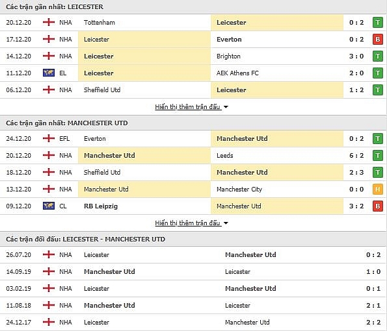This screenshot has width=387, height=331.
Task: Click England flag on 26.07.20 head-to-head row
Action: (x=49, y=254)
